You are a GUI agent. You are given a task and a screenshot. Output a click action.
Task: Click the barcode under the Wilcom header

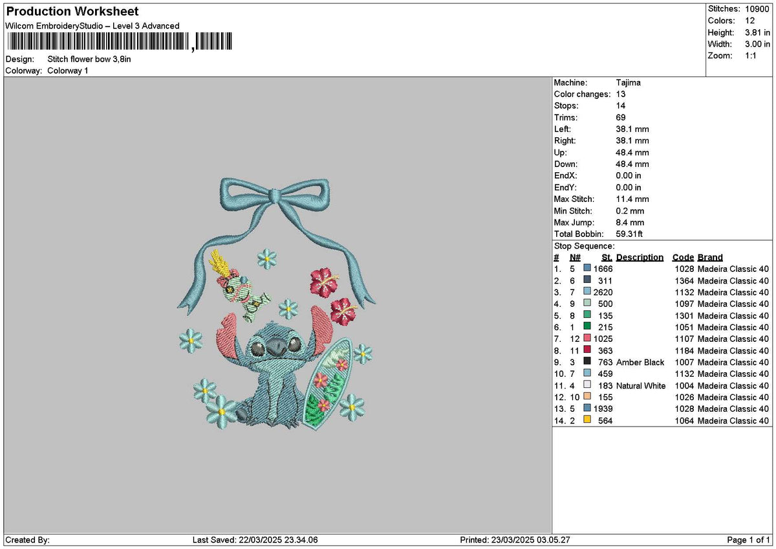pos(119,43)
